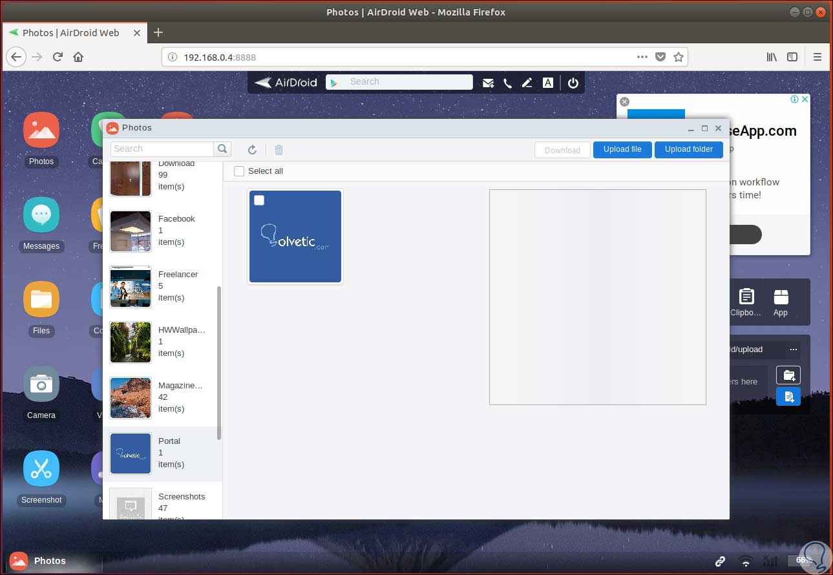This screenshot has width=833, height=575.
Task: Click the Pocket save icon in URL bar
Action: pos(660,57)
